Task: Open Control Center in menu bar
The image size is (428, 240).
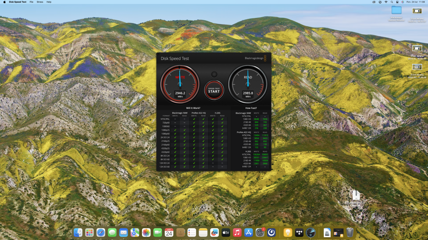Action: [397, 2]
